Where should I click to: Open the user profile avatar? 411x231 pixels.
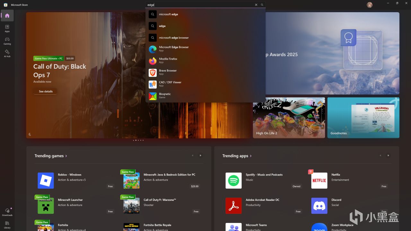(x=370, y=5)
